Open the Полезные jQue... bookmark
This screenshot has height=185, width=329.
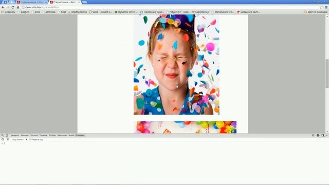152,12
